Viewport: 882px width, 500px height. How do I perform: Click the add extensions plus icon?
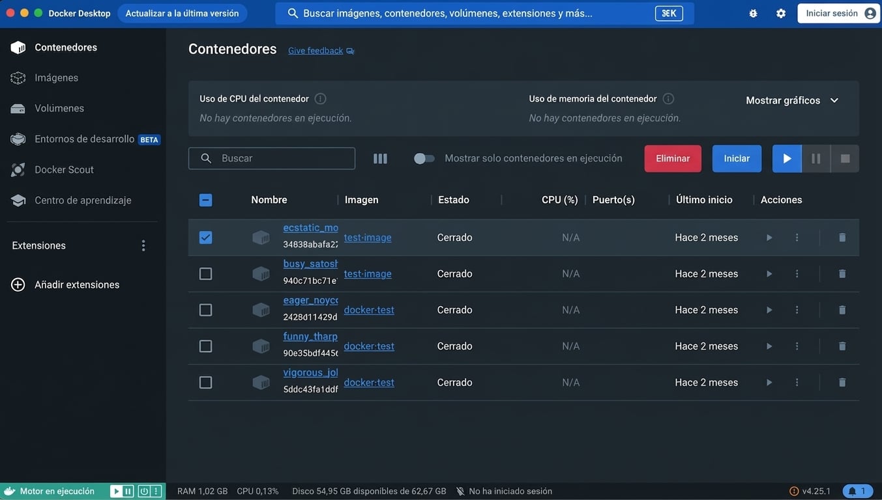[18, 285]
